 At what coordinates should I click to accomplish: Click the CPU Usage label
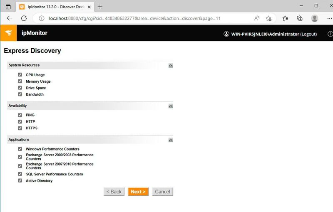click(x=35, y=75)
